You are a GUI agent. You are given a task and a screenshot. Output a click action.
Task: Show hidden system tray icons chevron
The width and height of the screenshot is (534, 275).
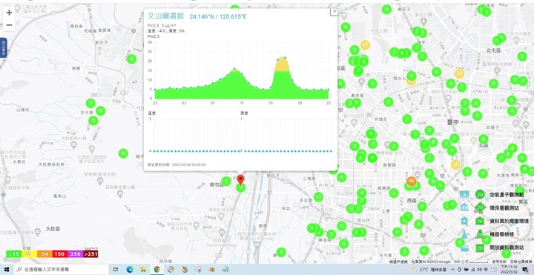click(452, 269)
